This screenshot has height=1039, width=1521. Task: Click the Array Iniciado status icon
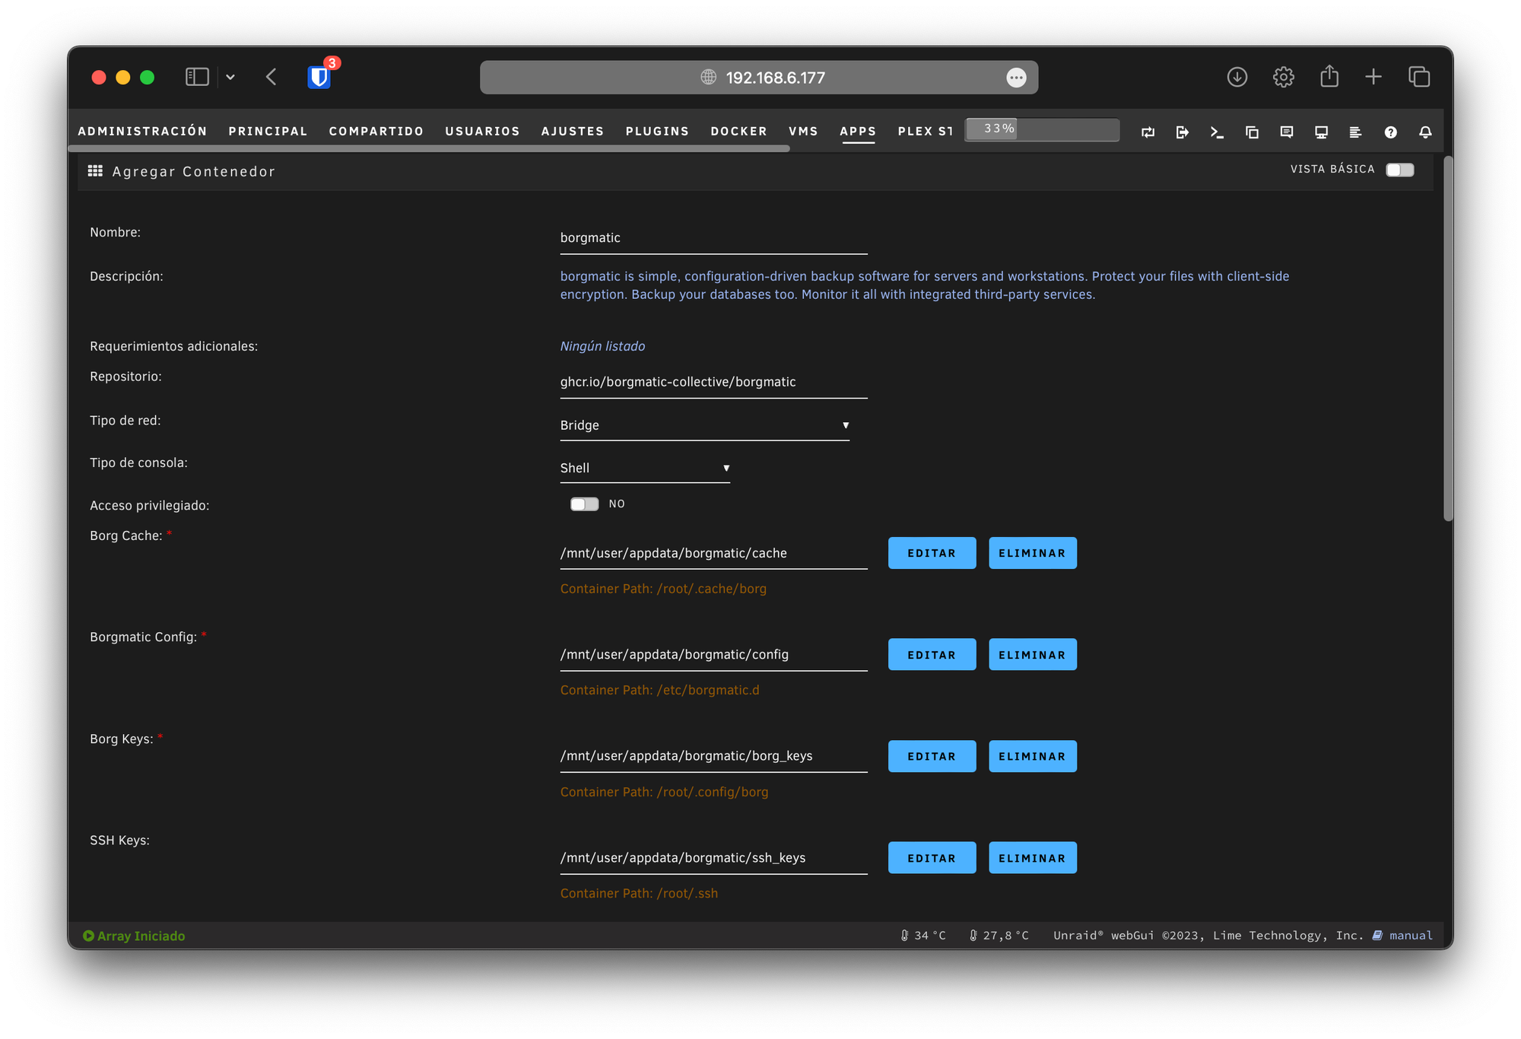[x=88, y=936]
